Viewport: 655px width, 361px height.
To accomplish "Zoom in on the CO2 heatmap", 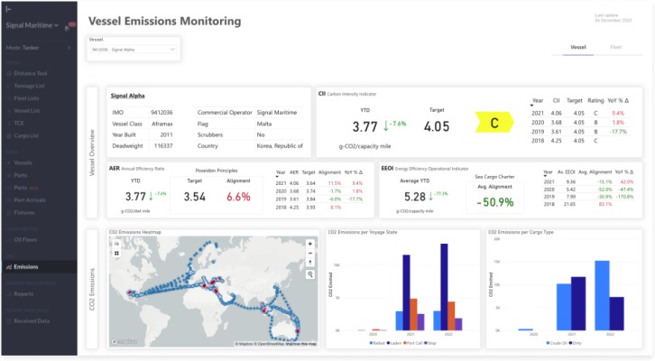I will coord(310,243).
